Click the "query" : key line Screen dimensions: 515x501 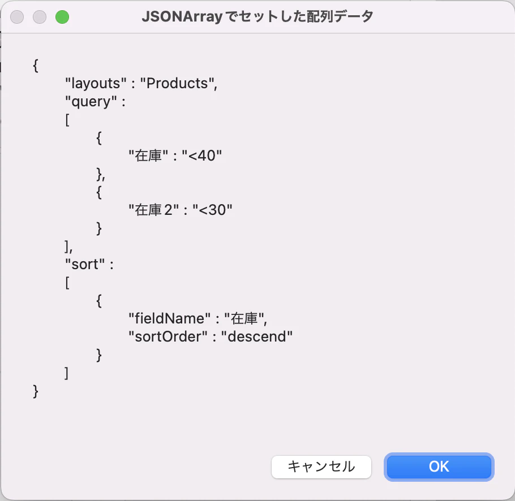pyautogui.click(x=95, y=102)
